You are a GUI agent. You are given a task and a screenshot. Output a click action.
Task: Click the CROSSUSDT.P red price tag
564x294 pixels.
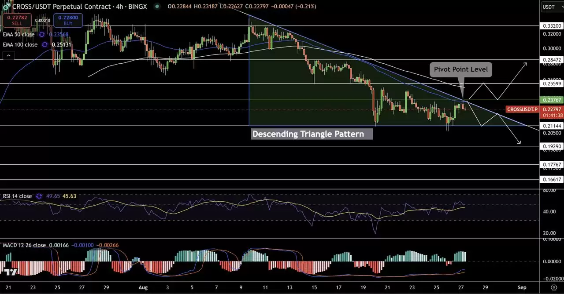522,109
